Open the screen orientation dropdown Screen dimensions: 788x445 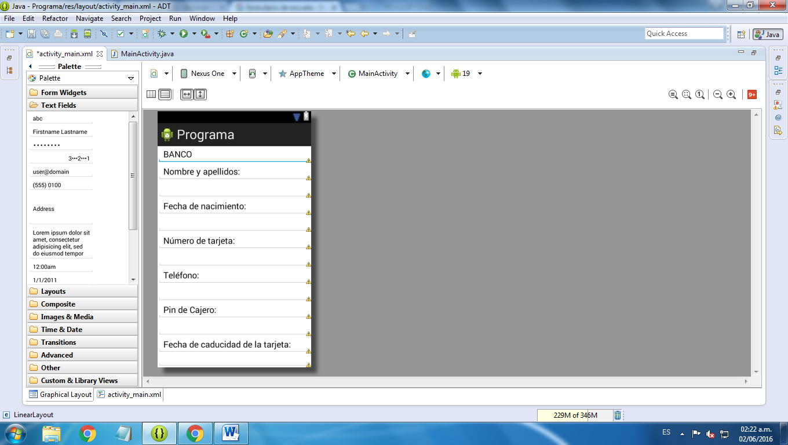point(257,74)
